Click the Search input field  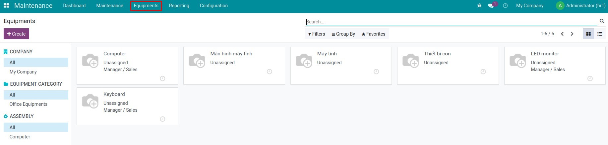451,22
